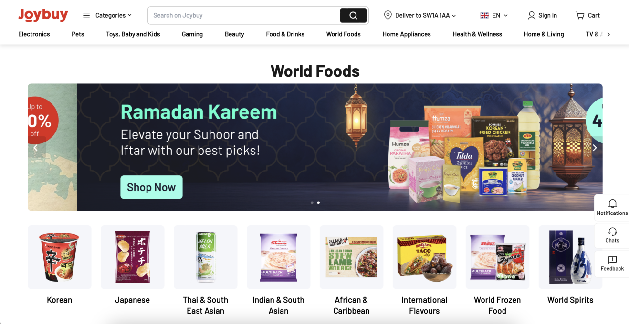The image size is (629, 324).
Task: Show previous banner slide arrow
Action: [35, 148]
